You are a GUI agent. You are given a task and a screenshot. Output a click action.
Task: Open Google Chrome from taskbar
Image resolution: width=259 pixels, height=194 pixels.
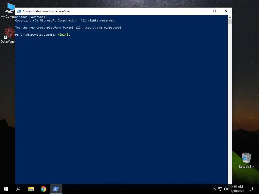click(x=44, y=189)
